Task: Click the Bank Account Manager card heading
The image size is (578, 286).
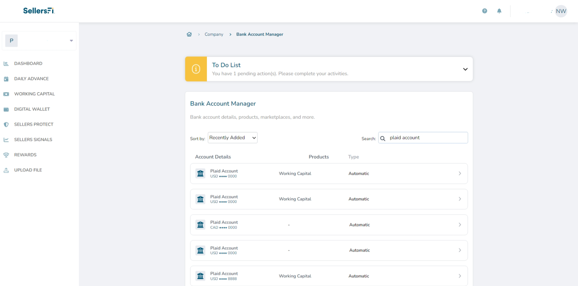Action: 223,104
